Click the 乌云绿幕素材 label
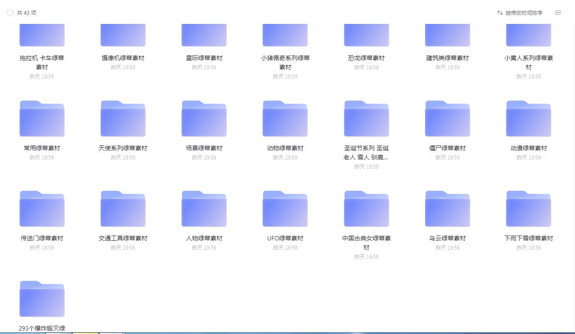The width and height of the screenshot is (575, 334). 447,238
